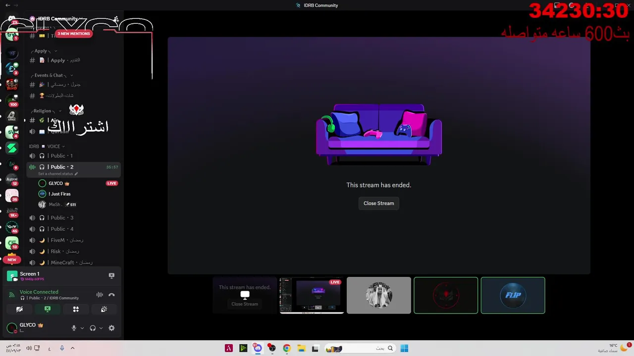Stop streaming Screen 1 icon
The width and height of the screenshot is (634, 356).
pos(111,275)
